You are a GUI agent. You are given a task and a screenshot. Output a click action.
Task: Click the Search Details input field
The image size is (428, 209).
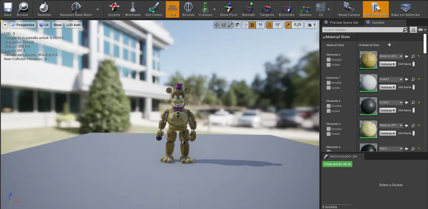tap(362, 30)
